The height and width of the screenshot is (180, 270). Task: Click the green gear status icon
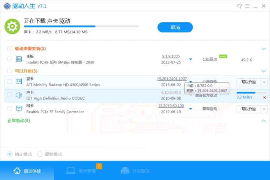pos(12,26)
